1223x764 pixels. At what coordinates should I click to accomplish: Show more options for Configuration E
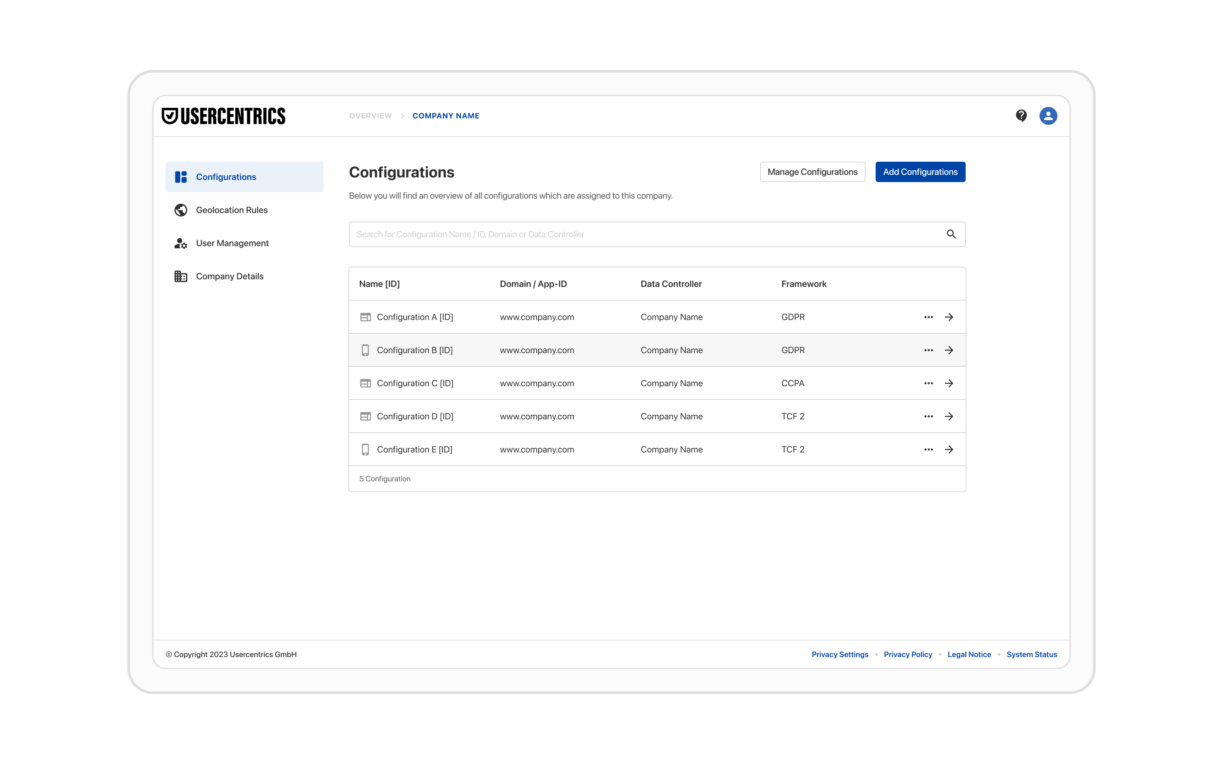(x=928, y=449)
